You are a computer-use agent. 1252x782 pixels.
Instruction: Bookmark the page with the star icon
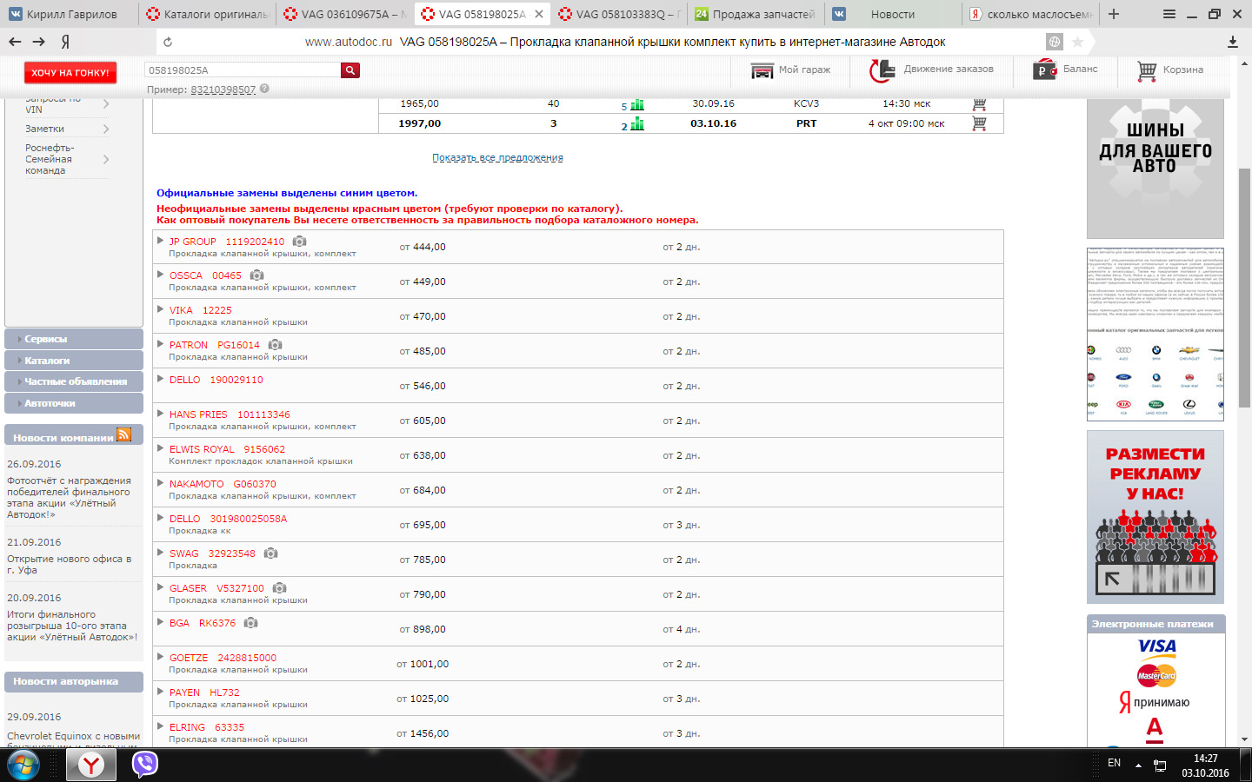[1077, 42]
